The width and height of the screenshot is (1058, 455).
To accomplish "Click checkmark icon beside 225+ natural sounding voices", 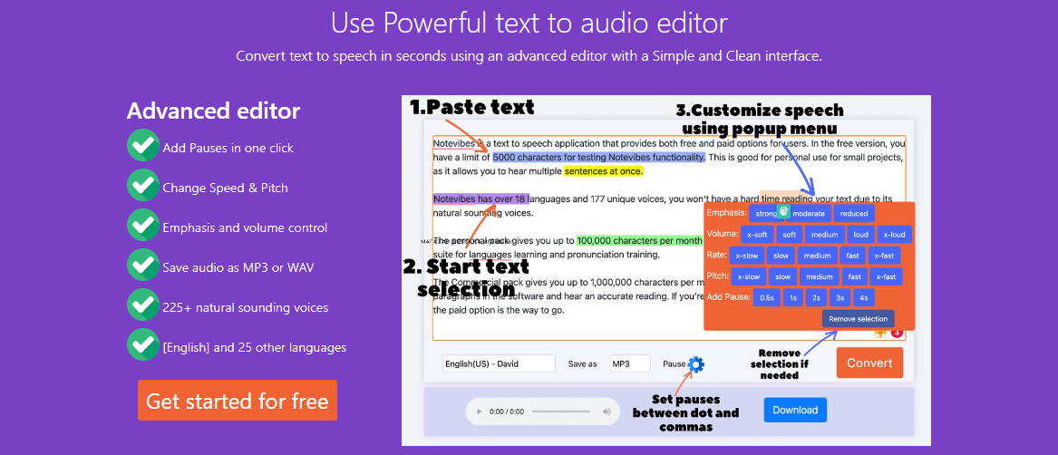I will tap(142, 305).
